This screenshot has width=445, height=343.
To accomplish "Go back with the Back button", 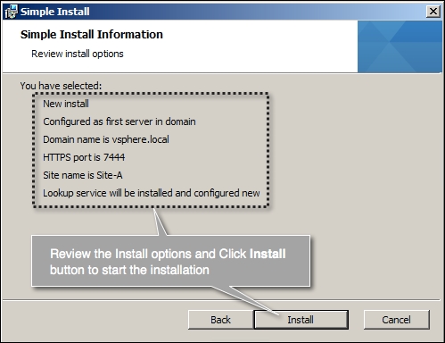I will pyautogui.click(x=220, y=320).
